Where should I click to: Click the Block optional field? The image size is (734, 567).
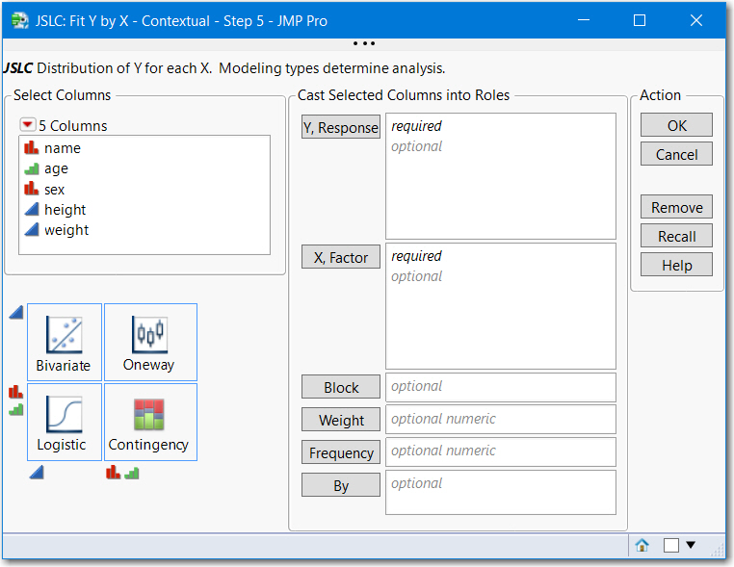[x=501, y=387]
